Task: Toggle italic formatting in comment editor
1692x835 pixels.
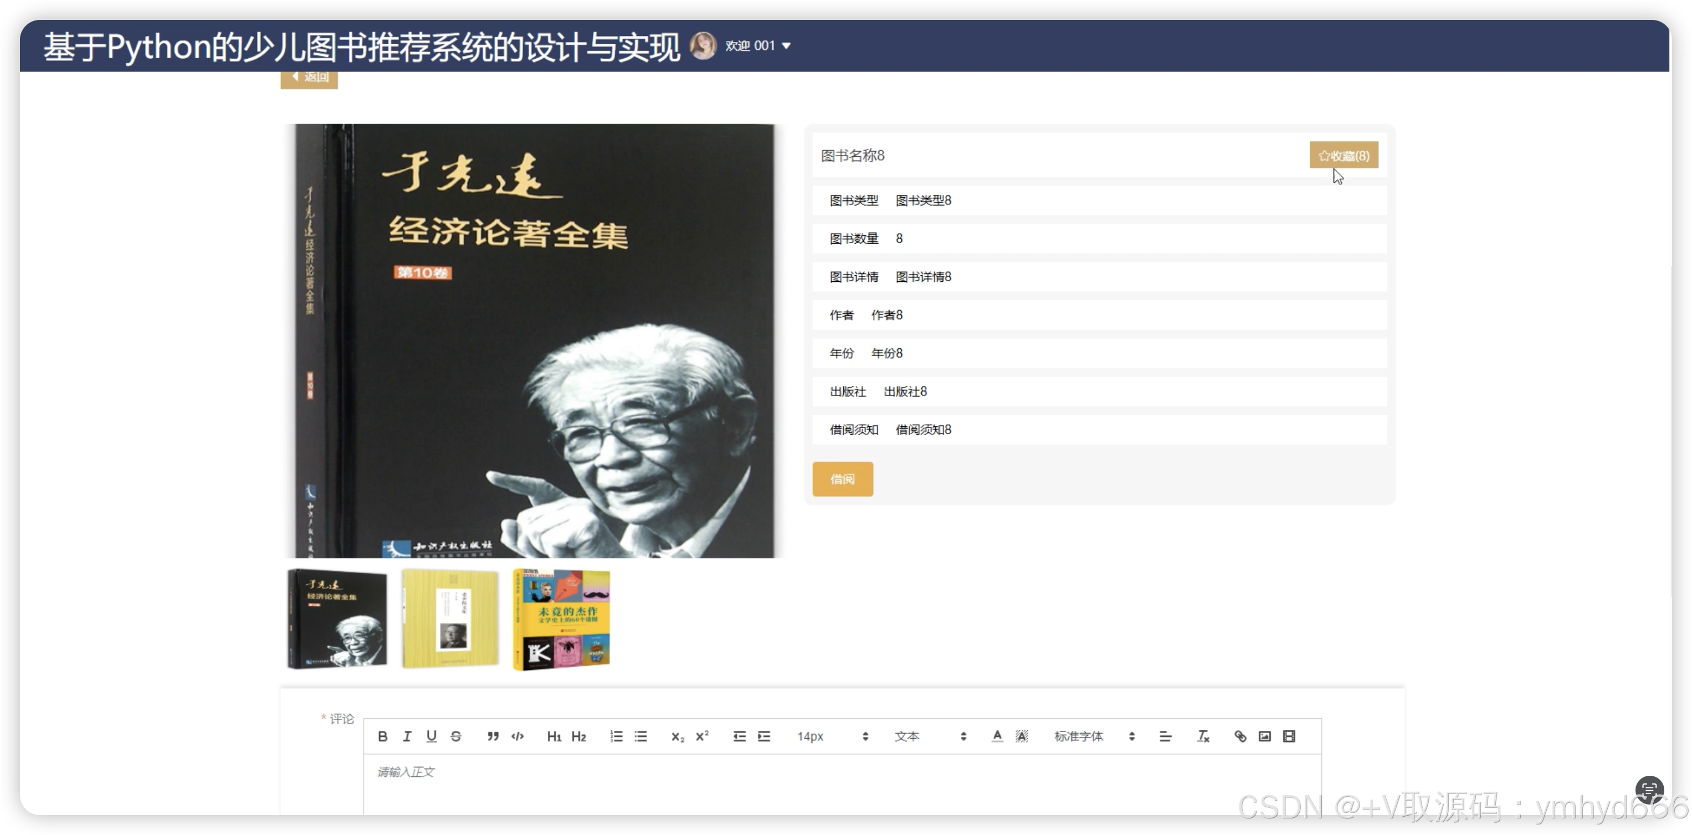Action: click(407, 736)
